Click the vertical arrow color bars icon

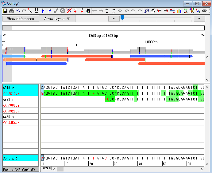(x=186, y=11)
